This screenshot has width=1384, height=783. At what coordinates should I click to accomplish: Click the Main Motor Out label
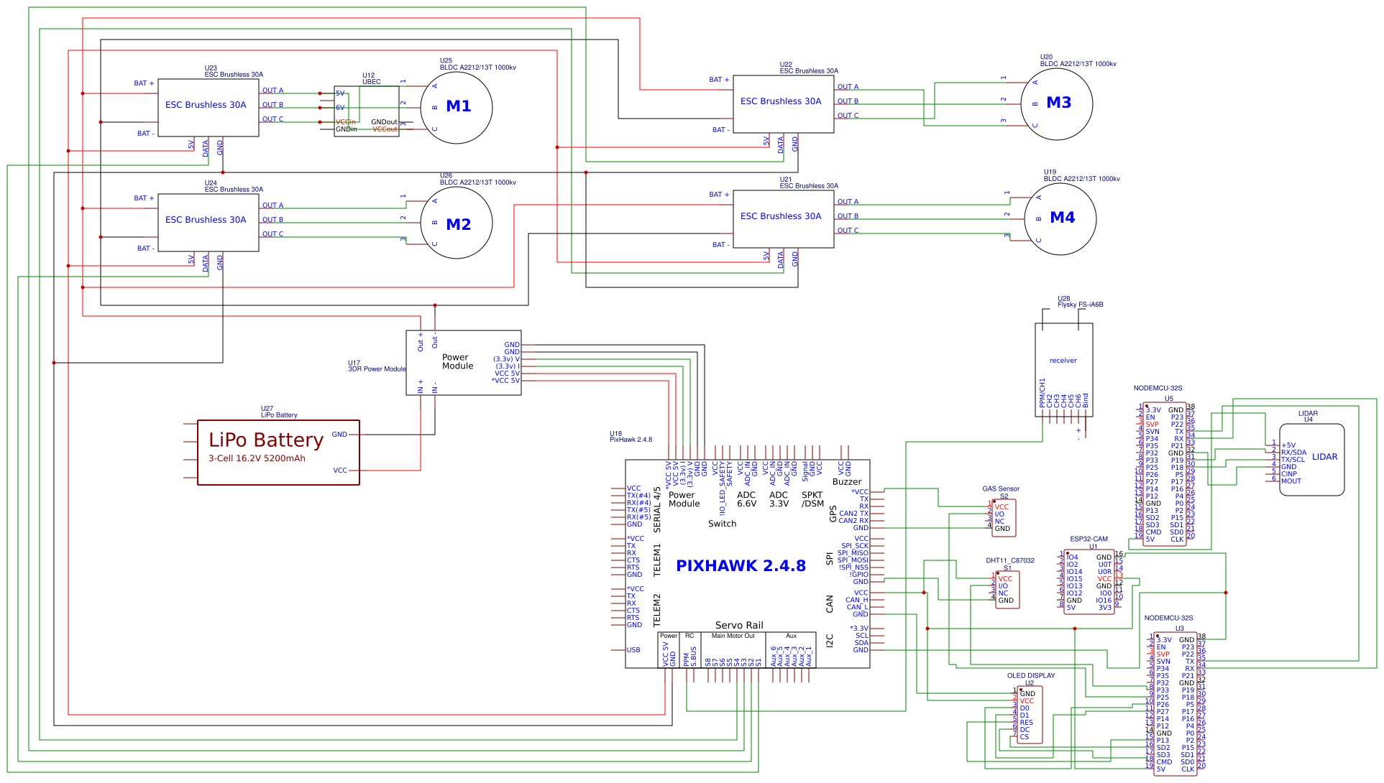[733, 636]
